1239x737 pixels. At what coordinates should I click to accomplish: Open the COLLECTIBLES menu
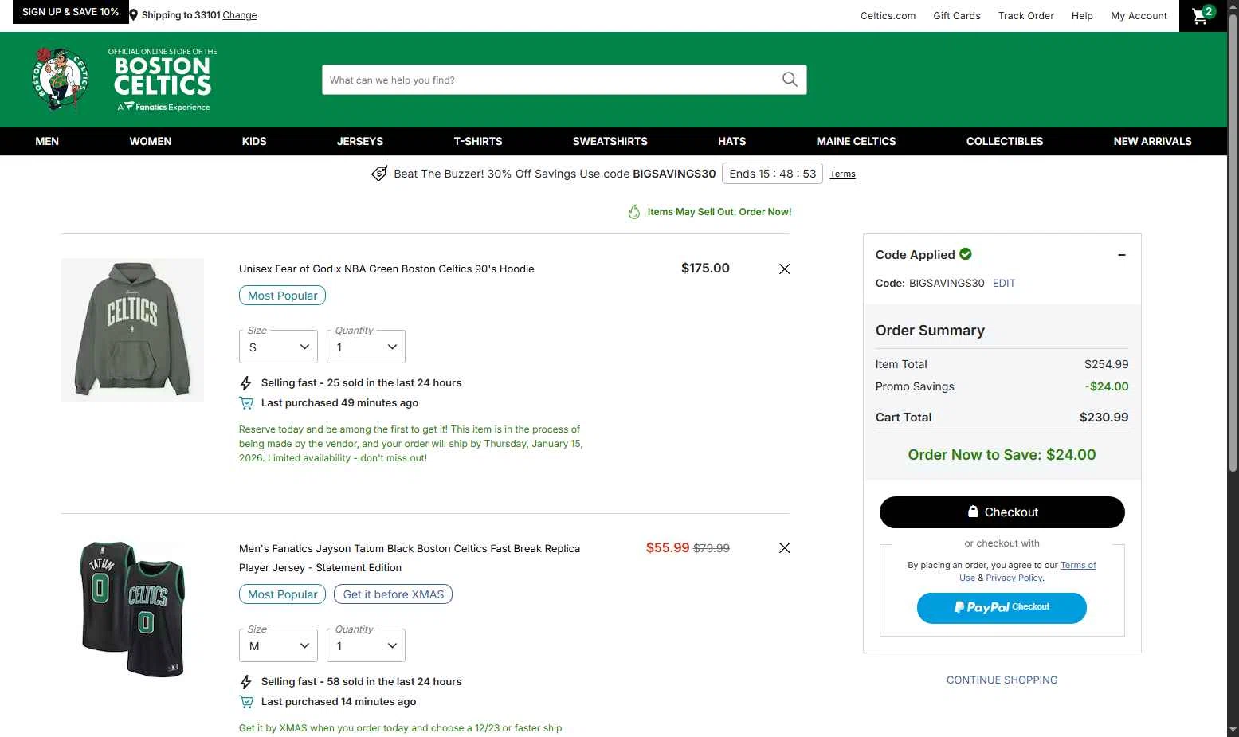[x=1005, y=141]
